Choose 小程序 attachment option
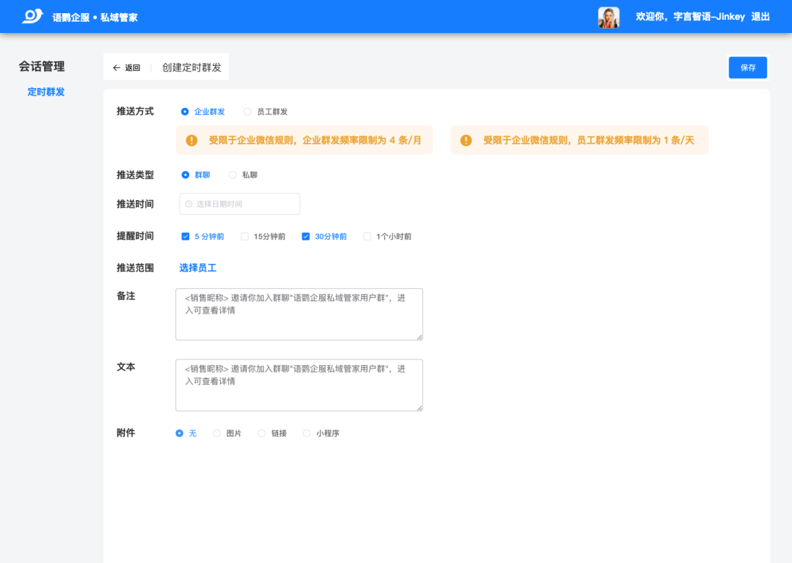792x563 pixels. click(307, 433)
